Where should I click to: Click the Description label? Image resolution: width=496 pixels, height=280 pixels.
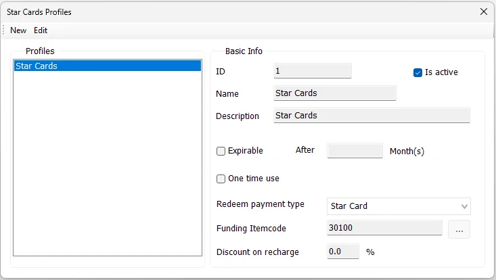click(238, 116)
